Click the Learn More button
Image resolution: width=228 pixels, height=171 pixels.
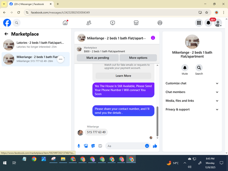tap(123, 76)
